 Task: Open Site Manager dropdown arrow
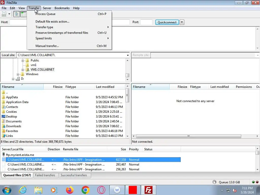9,14
